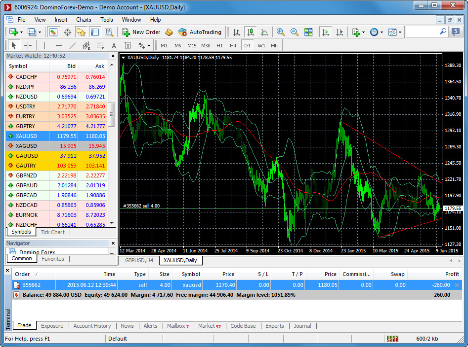Switch timeframe to W1

click(x=261, y=45)
